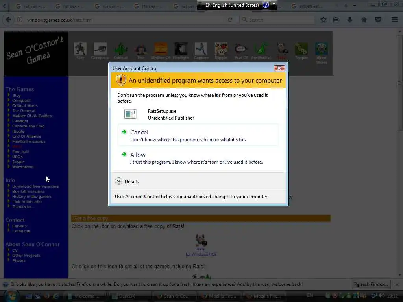Open Conquest link in the sidebar
The width and height of the screenshot is (403, 302).
(x=21, y=100)
